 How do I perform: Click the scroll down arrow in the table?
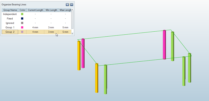point(73,34)
